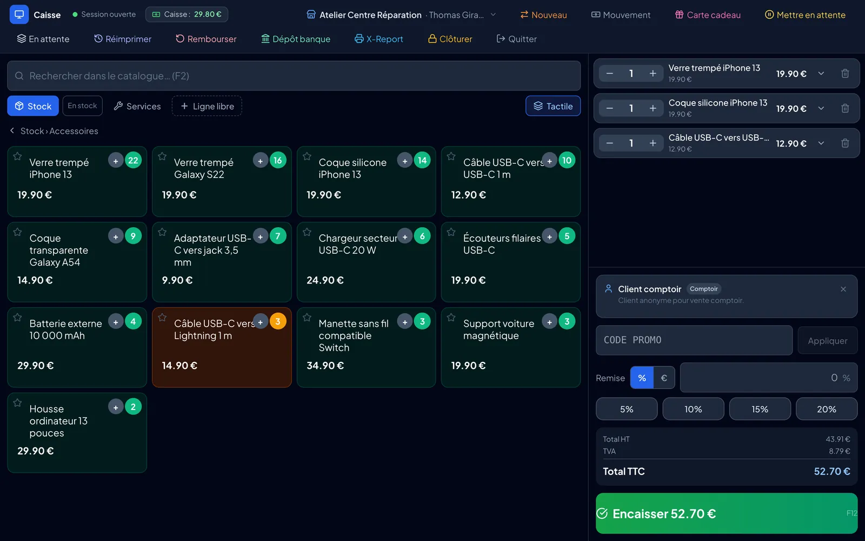Apply the 20% discount preset
The width and height of the screenshot is (865, 541).
click(827, 409)
